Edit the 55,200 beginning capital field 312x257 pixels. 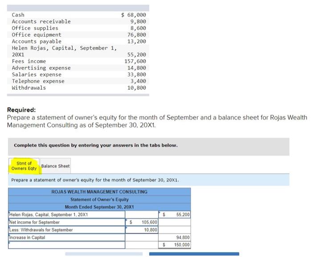(x=175, y=215)
